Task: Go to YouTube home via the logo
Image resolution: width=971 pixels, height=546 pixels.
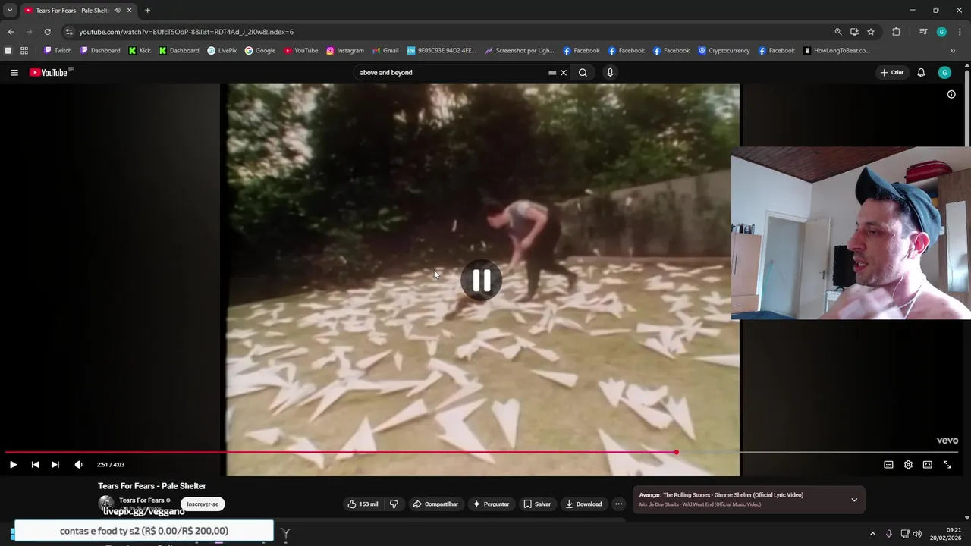Action: pyautogui.click(x=49, y=73)
